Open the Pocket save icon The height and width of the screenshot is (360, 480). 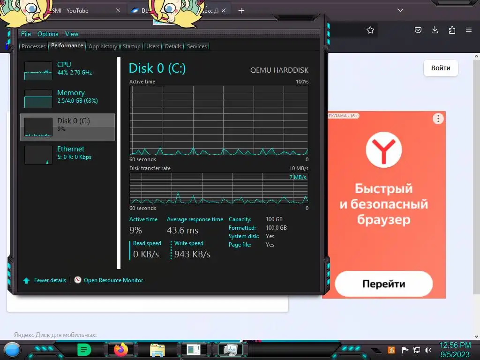(x=418, y=30)
